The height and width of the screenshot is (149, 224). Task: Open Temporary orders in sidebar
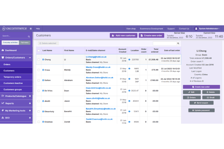tap(16, 77)
